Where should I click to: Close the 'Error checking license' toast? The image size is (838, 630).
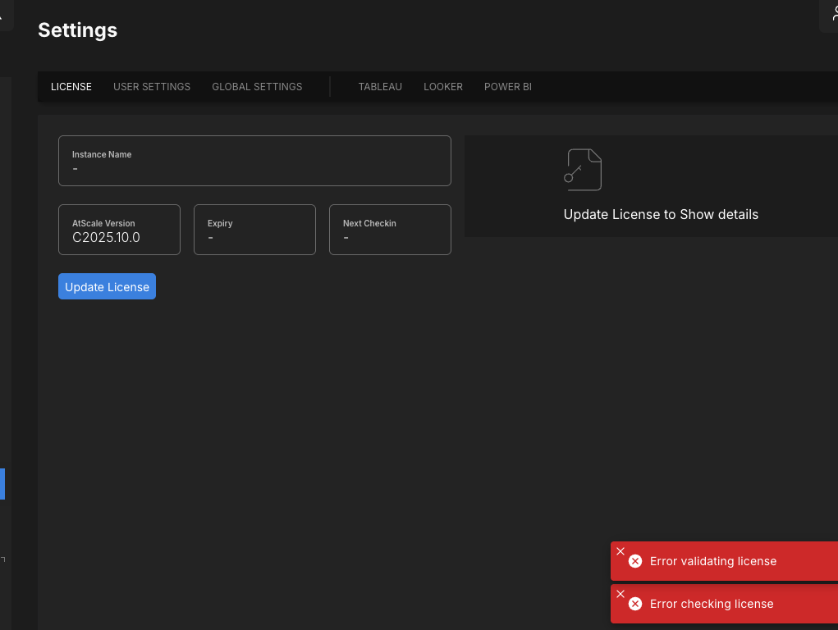tap(620, 594)
